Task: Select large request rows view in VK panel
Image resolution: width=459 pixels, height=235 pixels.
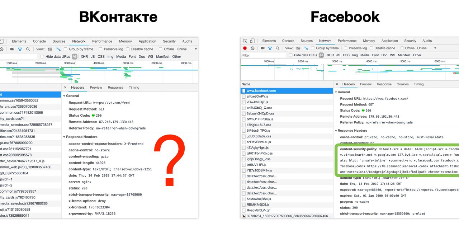Action: point(50,49)
